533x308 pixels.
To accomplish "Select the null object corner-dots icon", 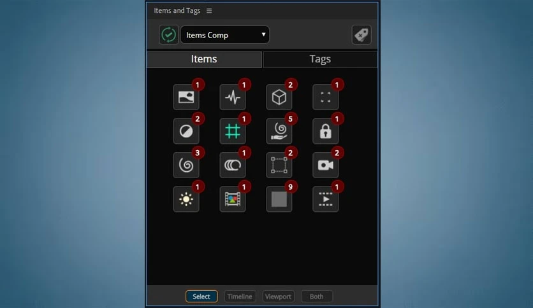I will pos(325,97).
